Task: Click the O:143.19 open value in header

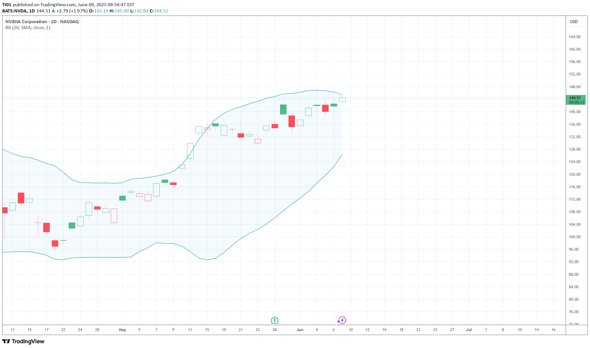Action: coord(99,11)
